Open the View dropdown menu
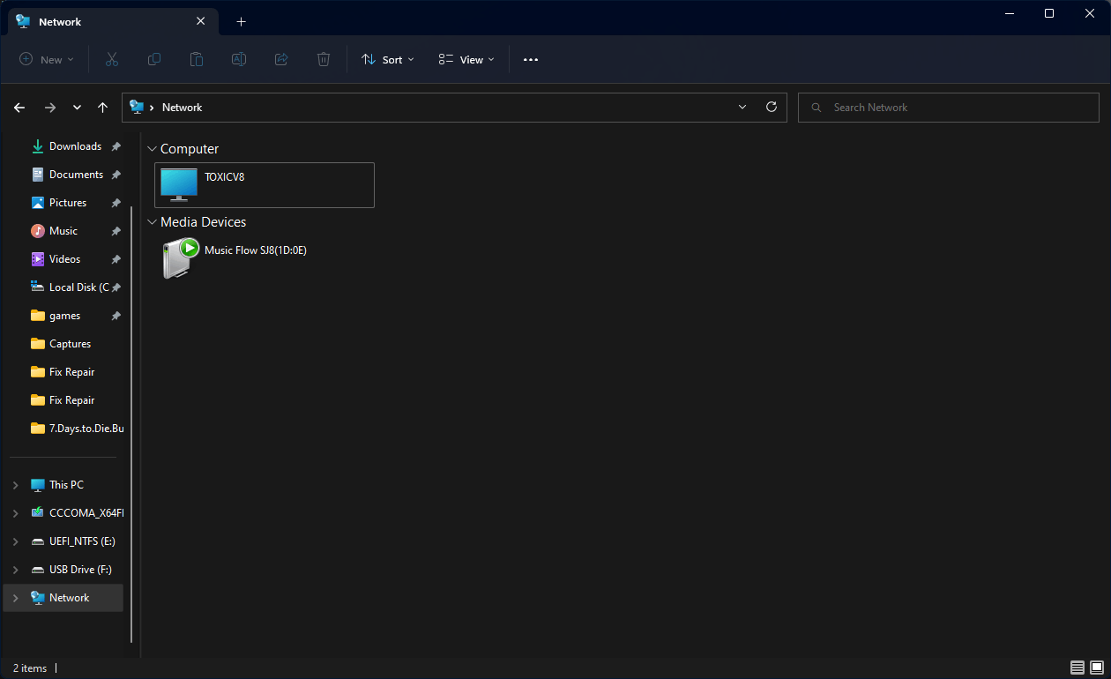Screen dimensions: 1111x679 (466, 59)
